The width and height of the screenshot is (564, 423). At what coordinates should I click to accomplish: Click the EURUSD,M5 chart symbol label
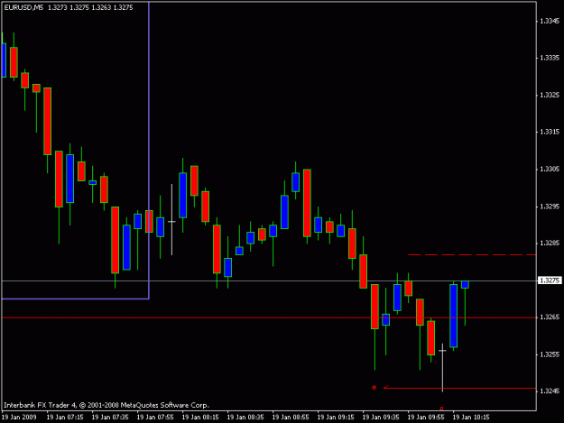23,7
